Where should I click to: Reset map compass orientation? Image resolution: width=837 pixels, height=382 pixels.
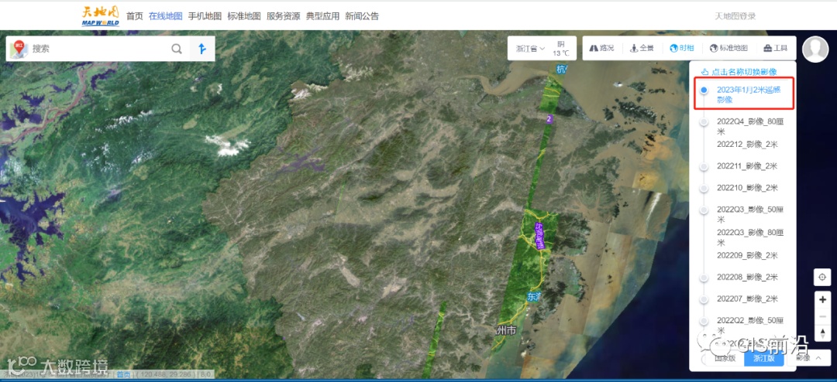point(822,333)
